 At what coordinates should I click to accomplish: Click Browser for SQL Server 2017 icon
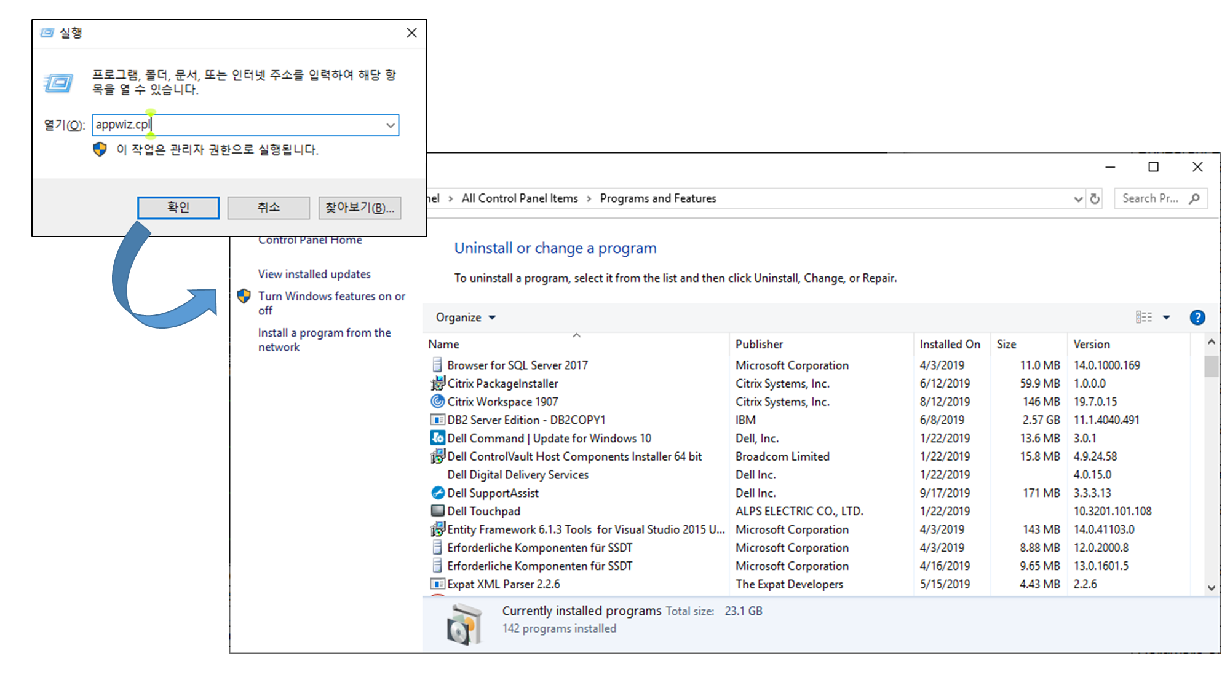(437, 365)
